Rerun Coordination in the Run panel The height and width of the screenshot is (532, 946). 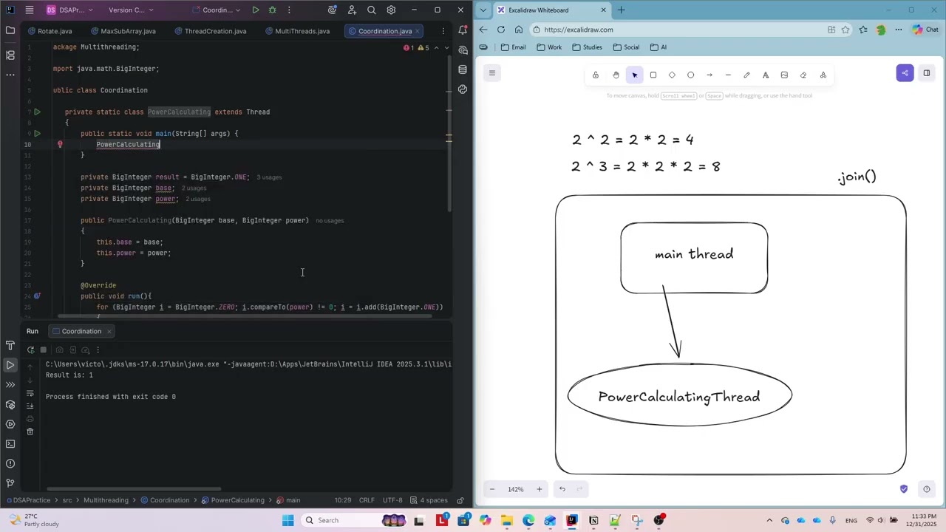30,349
